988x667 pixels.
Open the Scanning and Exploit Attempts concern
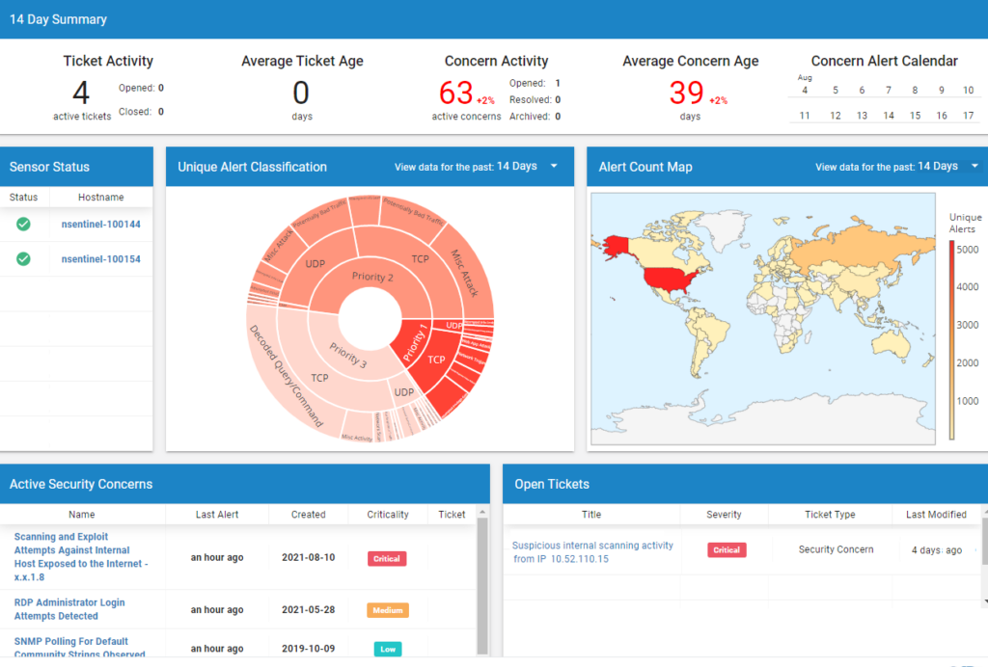[x=81, y=557]
